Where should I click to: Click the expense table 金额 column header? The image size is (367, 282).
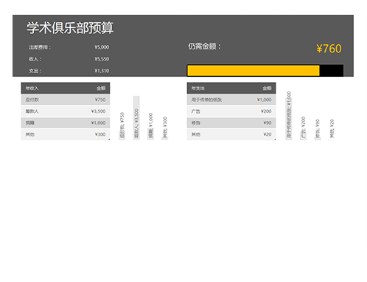tap(267, 88)
